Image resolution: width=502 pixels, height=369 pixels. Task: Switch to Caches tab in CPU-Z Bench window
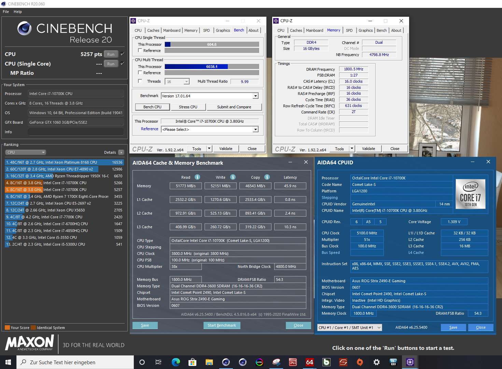[x=153, y=30]
